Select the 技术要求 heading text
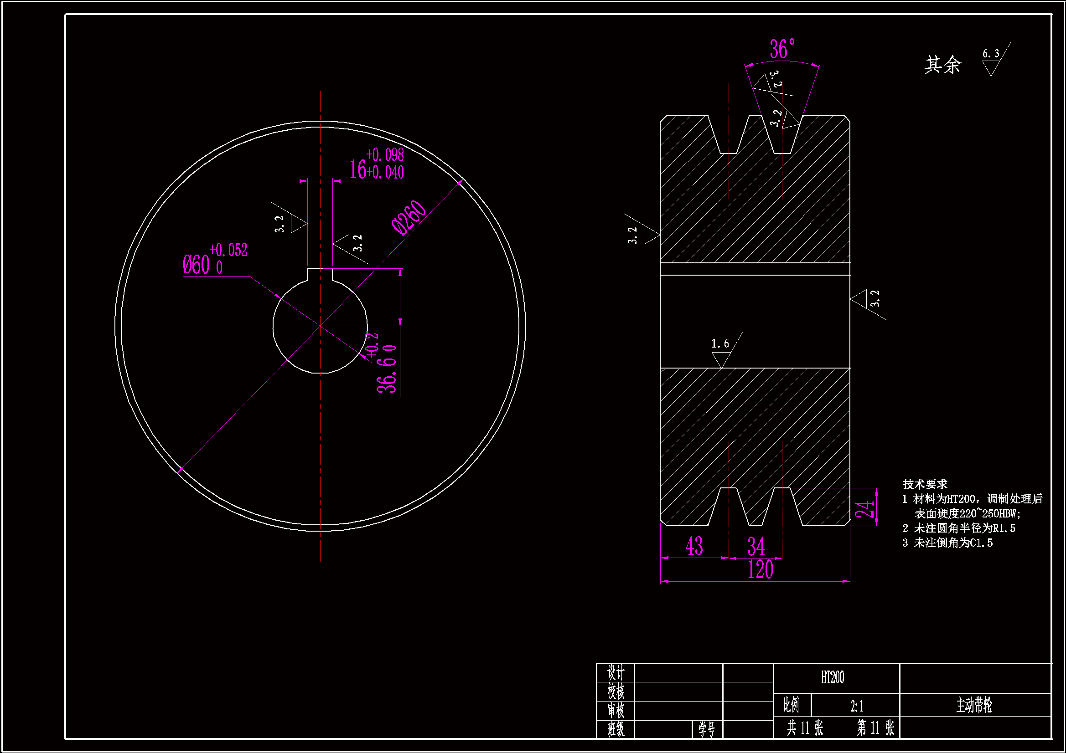The image size is (1066, 753). point(925,484)
